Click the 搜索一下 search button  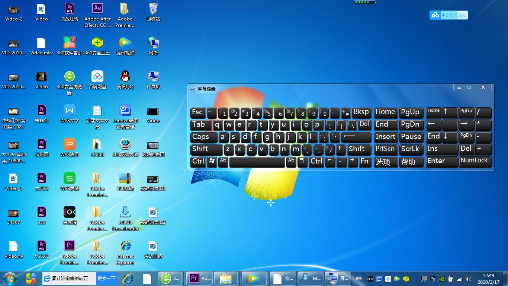click(106, 278)
